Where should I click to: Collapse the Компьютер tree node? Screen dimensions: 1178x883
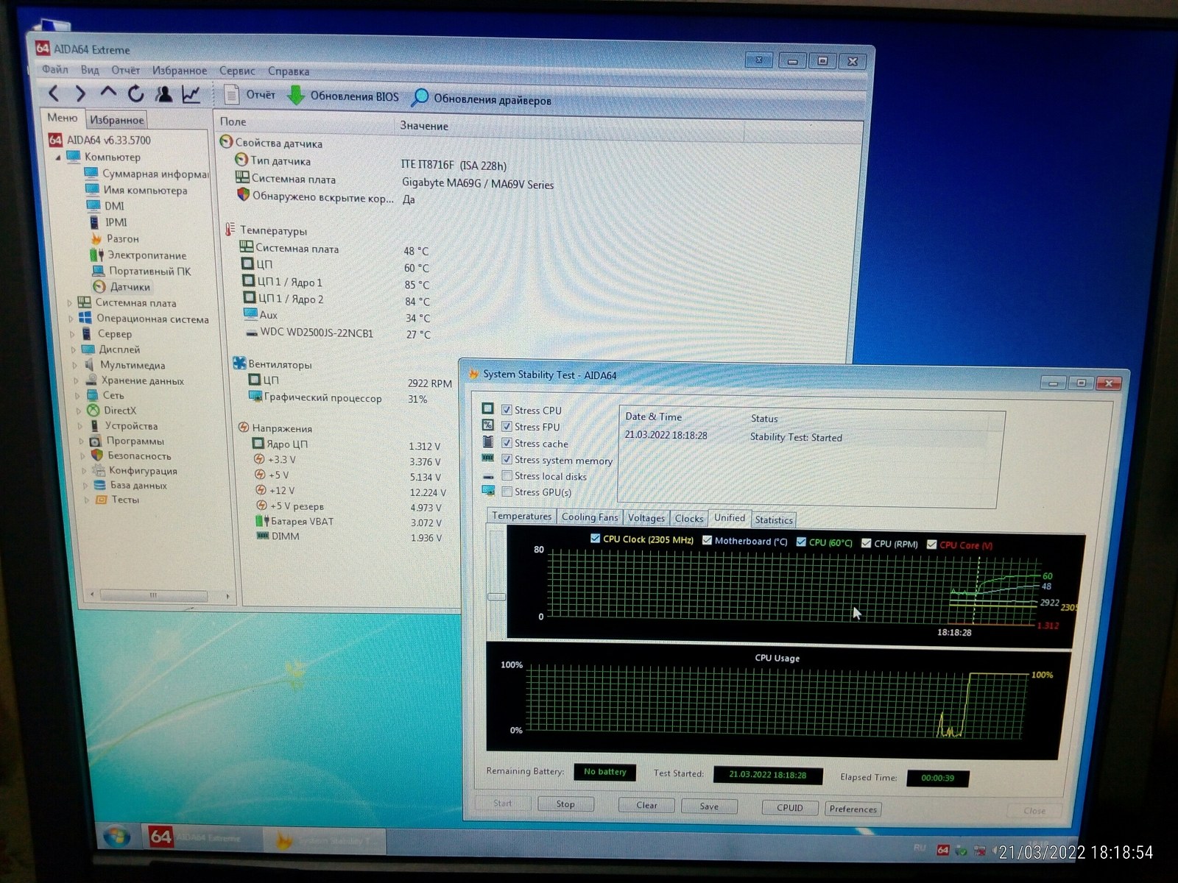pyautogui.click(x=58, y=157)
